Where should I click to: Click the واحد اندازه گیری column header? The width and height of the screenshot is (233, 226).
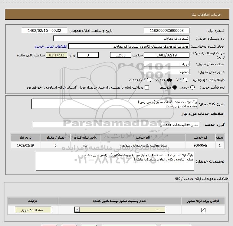(85, 137)
